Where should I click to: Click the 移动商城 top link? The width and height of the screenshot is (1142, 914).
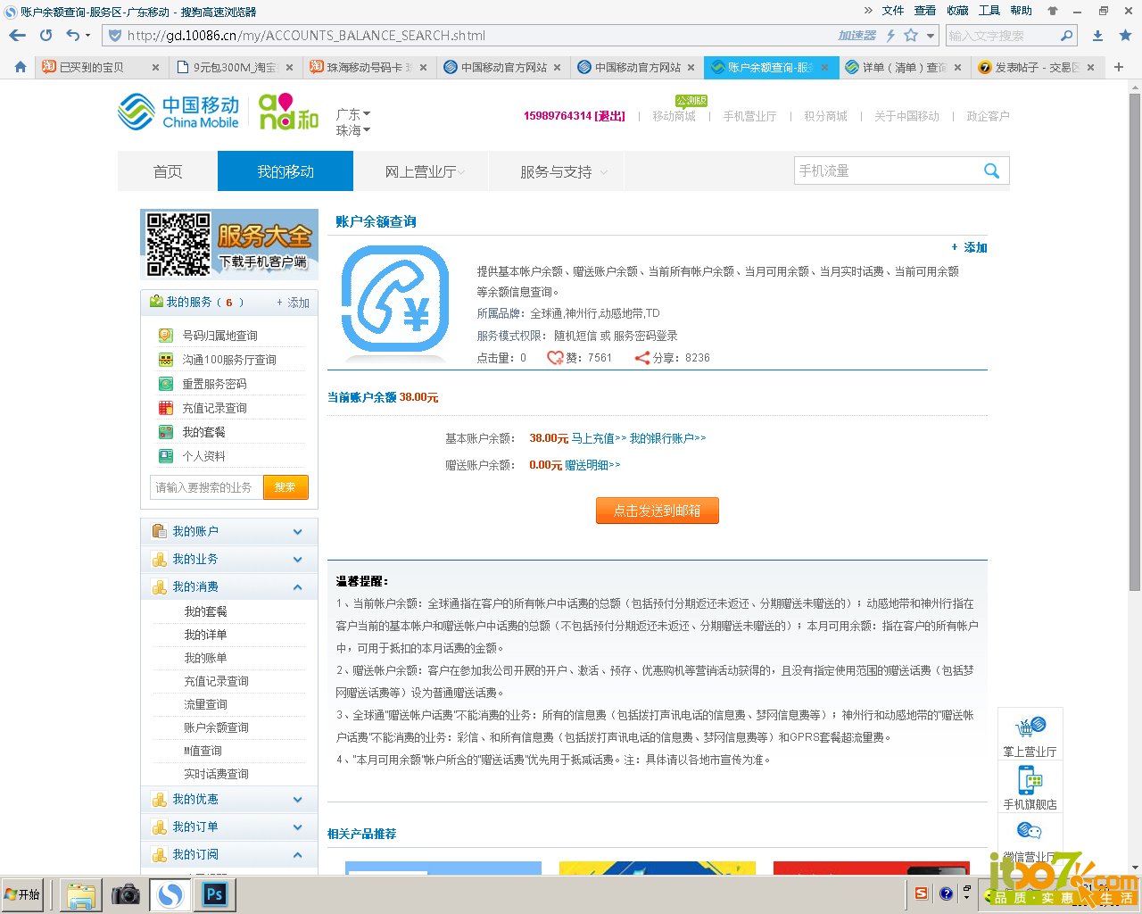(674, 116)
